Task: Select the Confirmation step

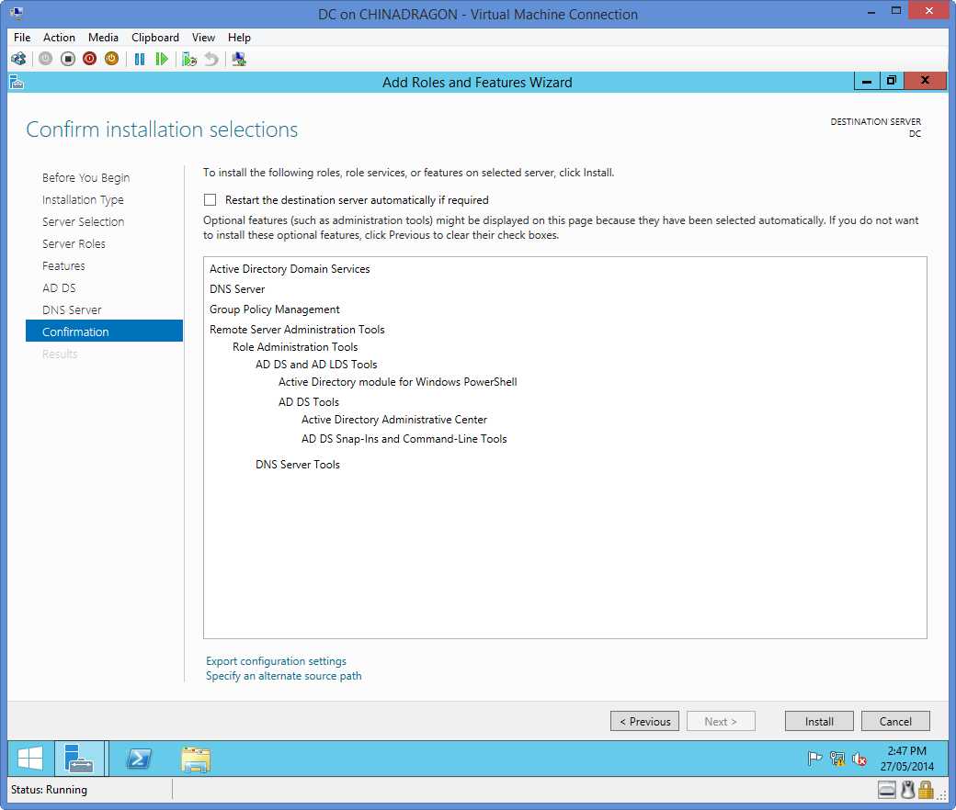Action: click(104, 331)
